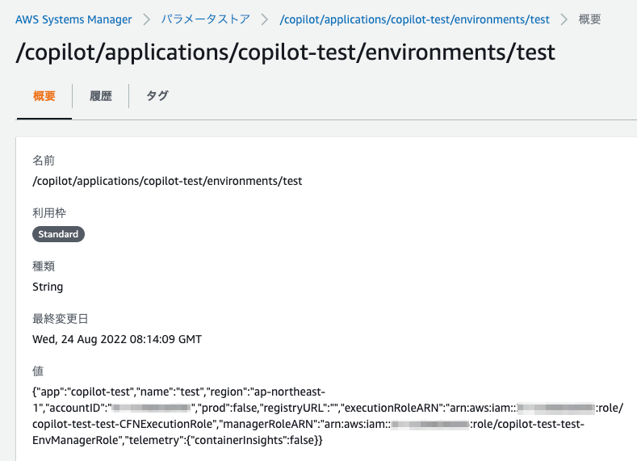The width and height of the screenshot is (637, 461).
Task: Open /copilot/applications/copilot-test/environments/test breadcrumb link
Action: [x=414, y=19]
